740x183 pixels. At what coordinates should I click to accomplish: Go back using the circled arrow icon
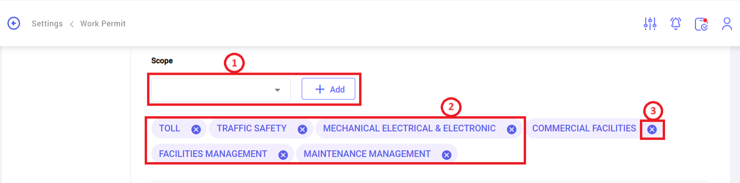(x=14, y=23)
